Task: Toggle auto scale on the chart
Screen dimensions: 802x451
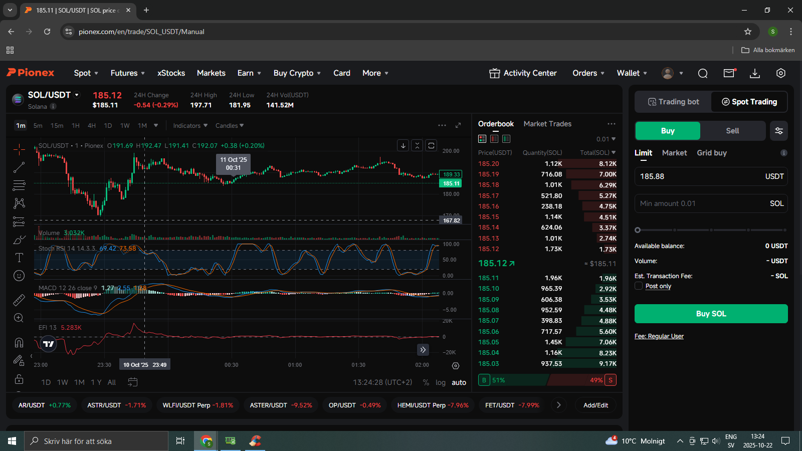Action: coord(459,382)
